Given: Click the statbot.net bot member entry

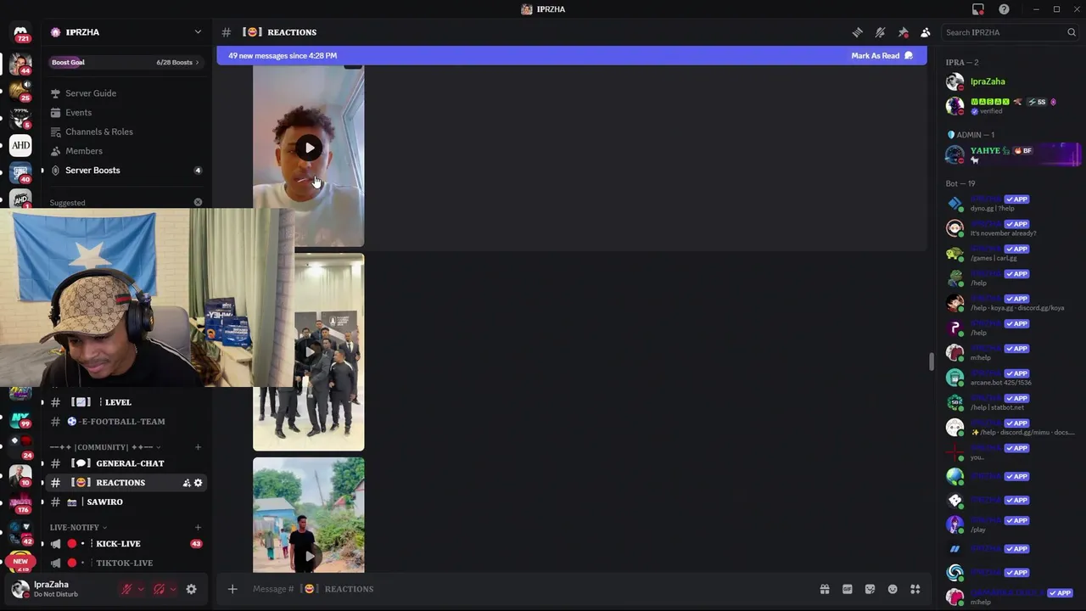Looking at the screenshot, I should [1011, 402].
